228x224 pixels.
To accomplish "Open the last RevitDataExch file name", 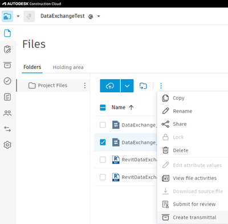I will click(x=139, y=177).
